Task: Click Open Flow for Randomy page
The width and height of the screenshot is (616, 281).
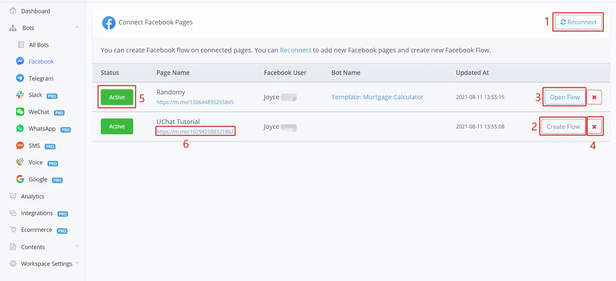Action: click(565, 97)
